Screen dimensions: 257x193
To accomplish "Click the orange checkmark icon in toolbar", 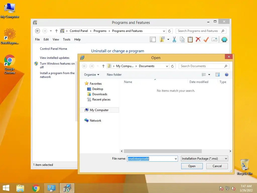I will click(206, 39).
